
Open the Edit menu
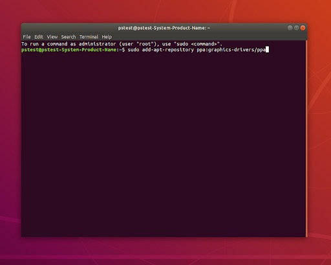pos(39,37)
